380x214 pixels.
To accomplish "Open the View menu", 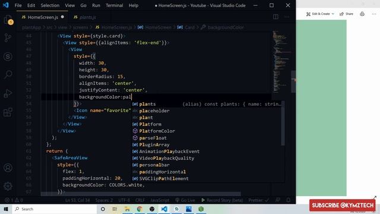I will point(70,5).
